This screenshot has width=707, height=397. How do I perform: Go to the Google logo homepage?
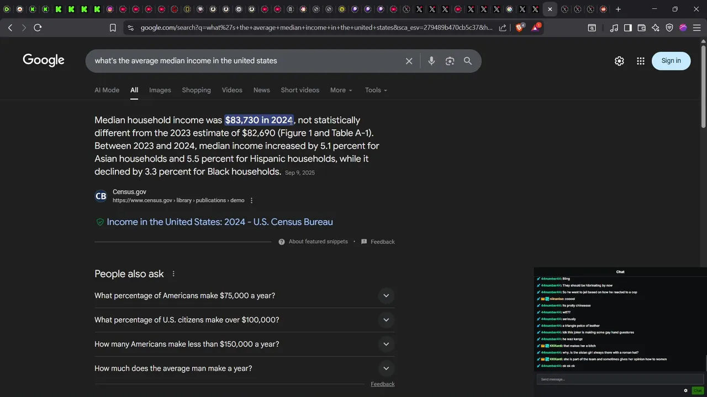[x=44, y=60]
